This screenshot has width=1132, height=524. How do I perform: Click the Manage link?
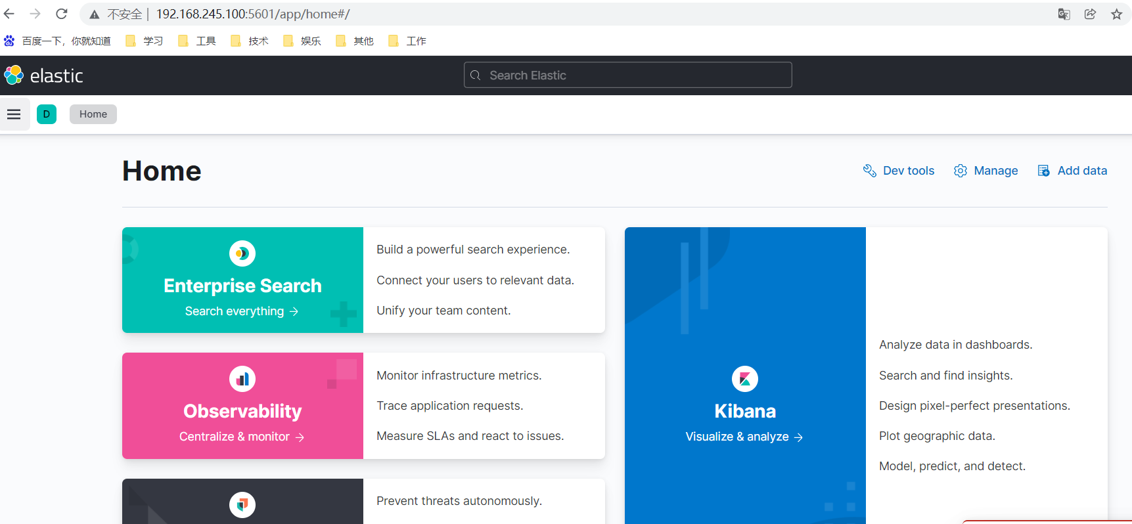pos(985,171)
